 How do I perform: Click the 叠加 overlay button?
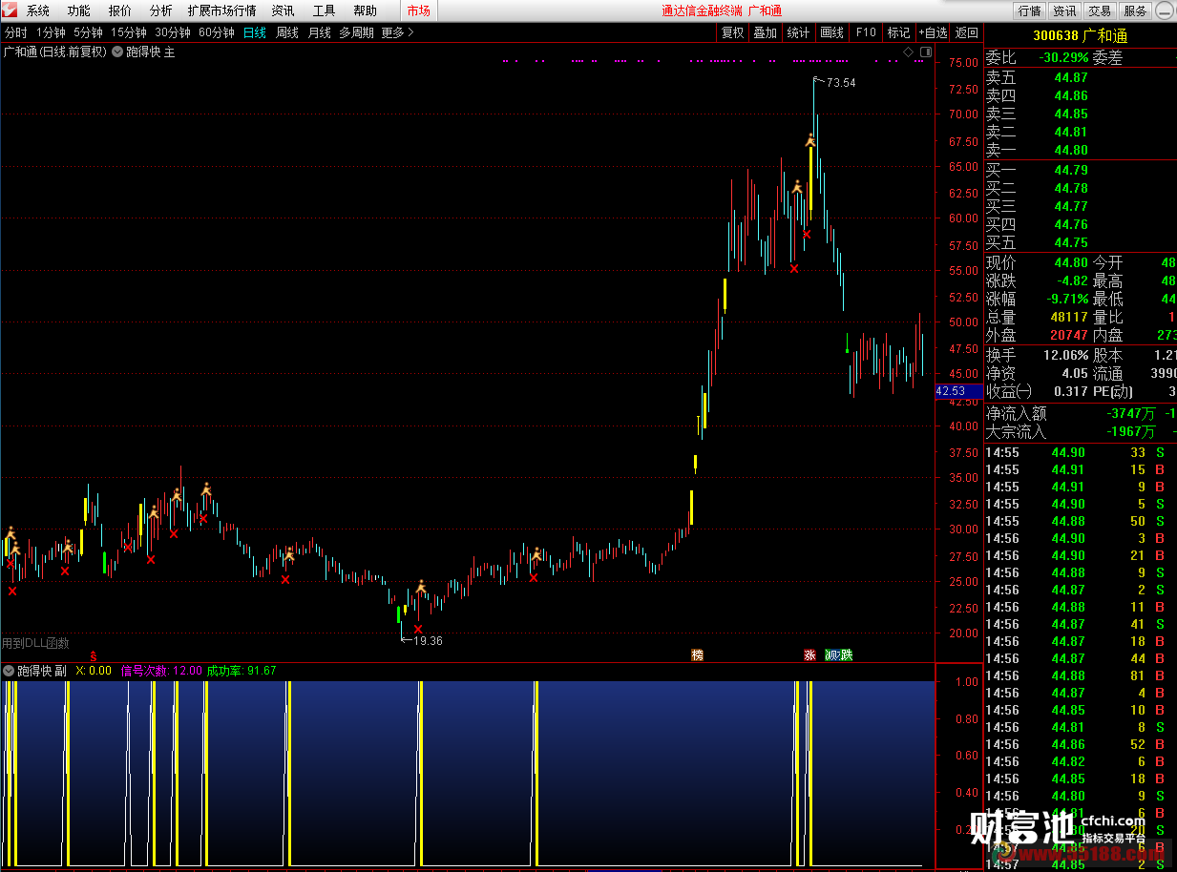click(x=765, y=32)
